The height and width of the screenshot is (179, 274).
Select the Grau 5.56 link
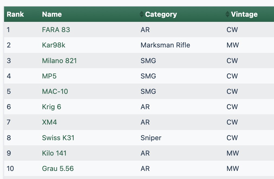click(58, 169)
